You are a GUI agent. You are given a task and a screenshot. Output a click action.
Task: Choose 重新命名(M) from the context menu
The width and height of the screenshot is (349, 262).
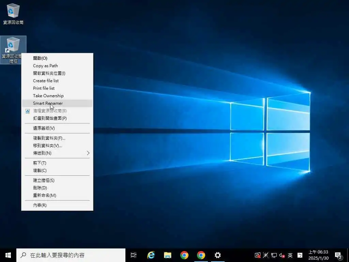coord(57,195)
